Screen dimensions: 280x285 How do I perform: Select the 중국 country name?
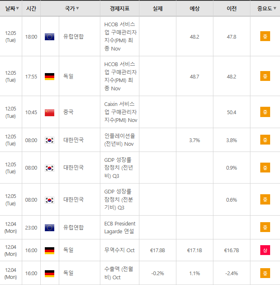[x=68, y=112]
